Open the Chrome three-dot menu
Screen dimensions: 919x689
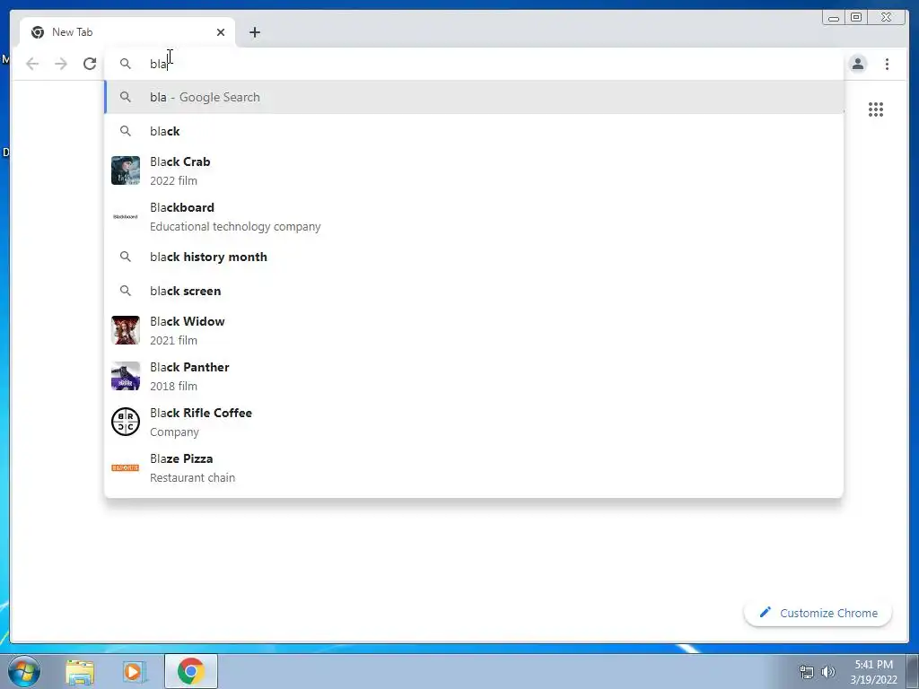[887, 64]
